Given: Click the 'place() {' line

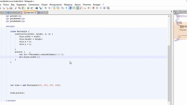Looking at the screenshot, I should 20,52.
